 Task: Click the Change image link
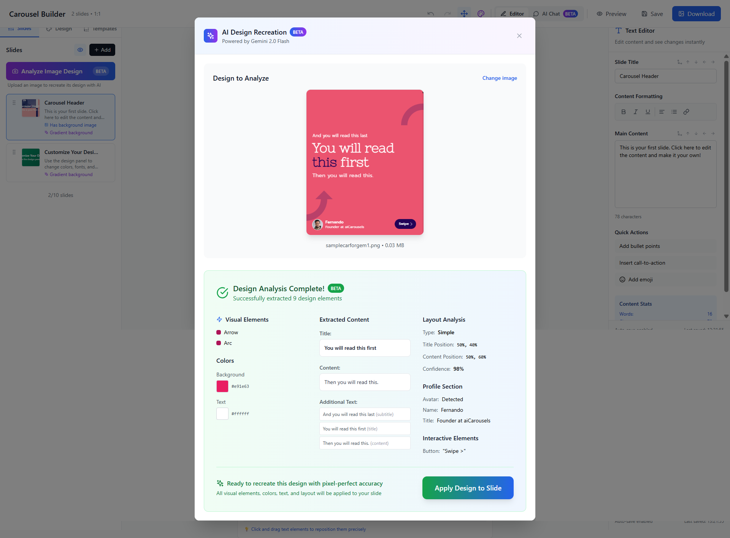coord(500,78)
